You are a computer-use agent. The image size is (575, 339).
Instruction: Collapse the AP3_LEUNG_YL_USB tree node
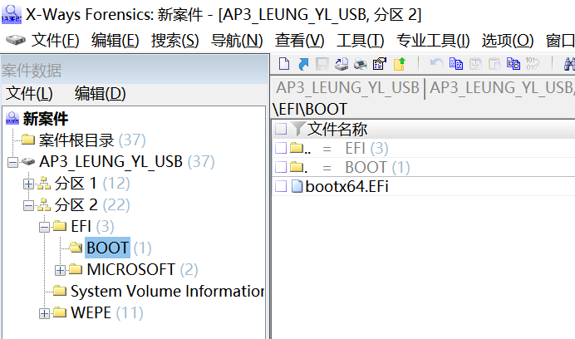click(12, 162)
